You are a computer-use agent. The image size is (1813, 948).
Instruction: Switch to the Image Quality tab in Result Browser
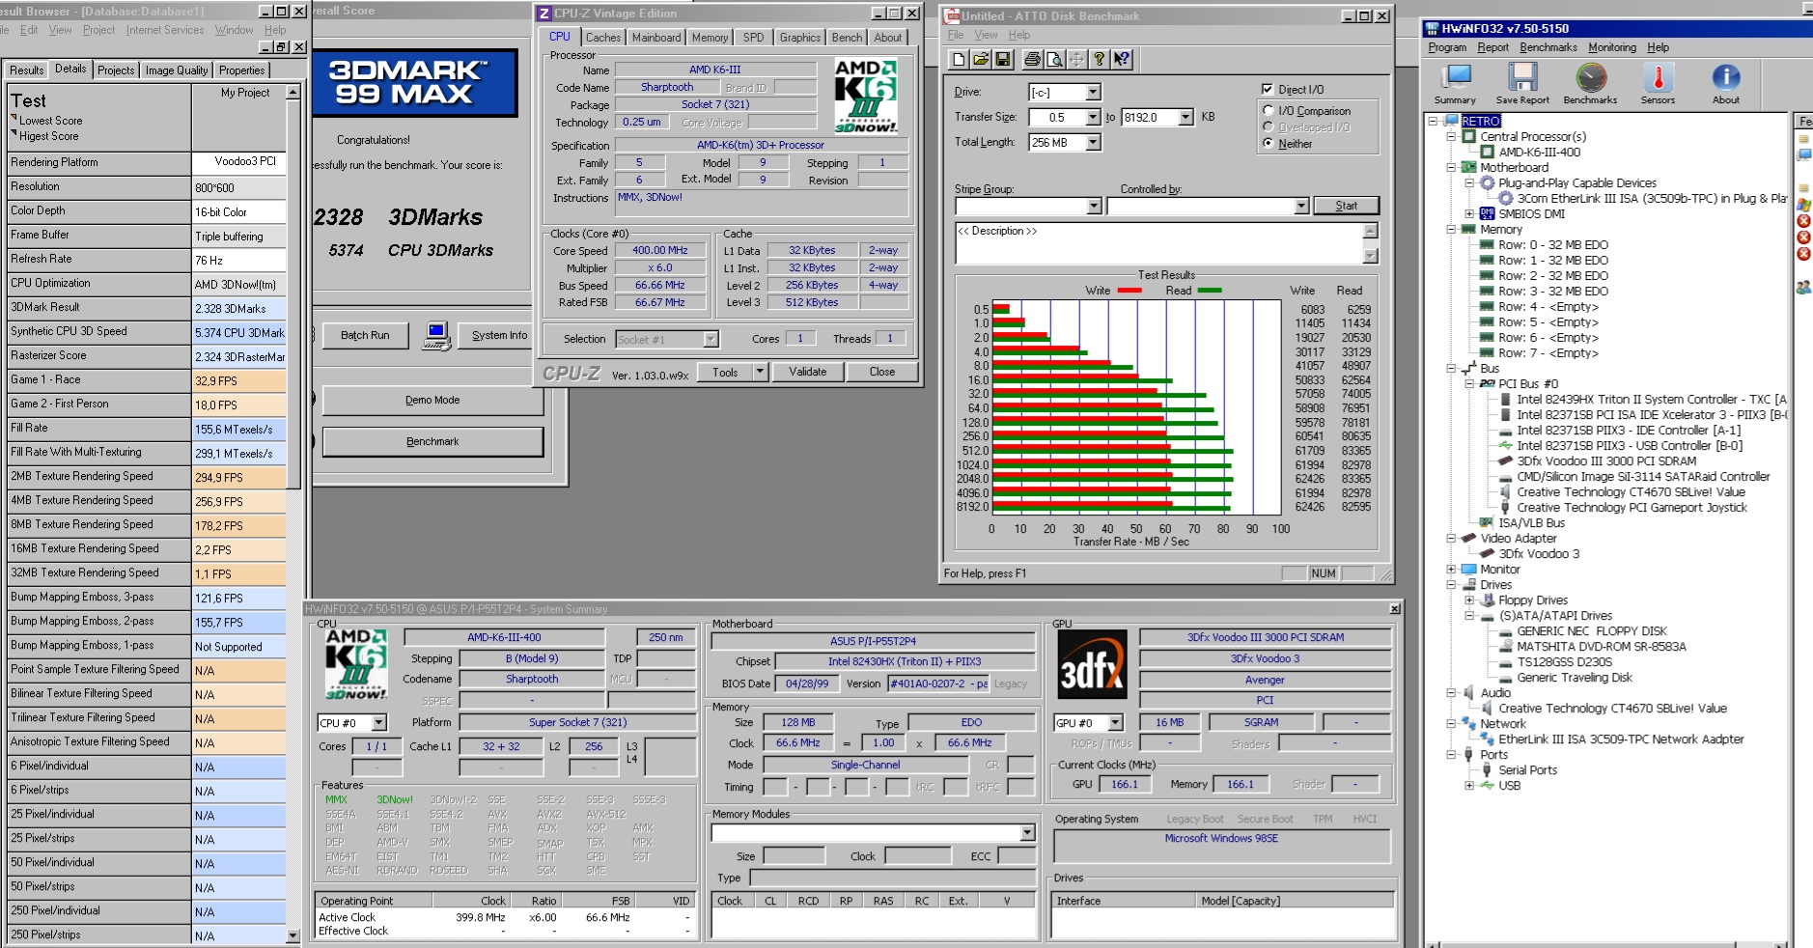click(x=177, y=70)
